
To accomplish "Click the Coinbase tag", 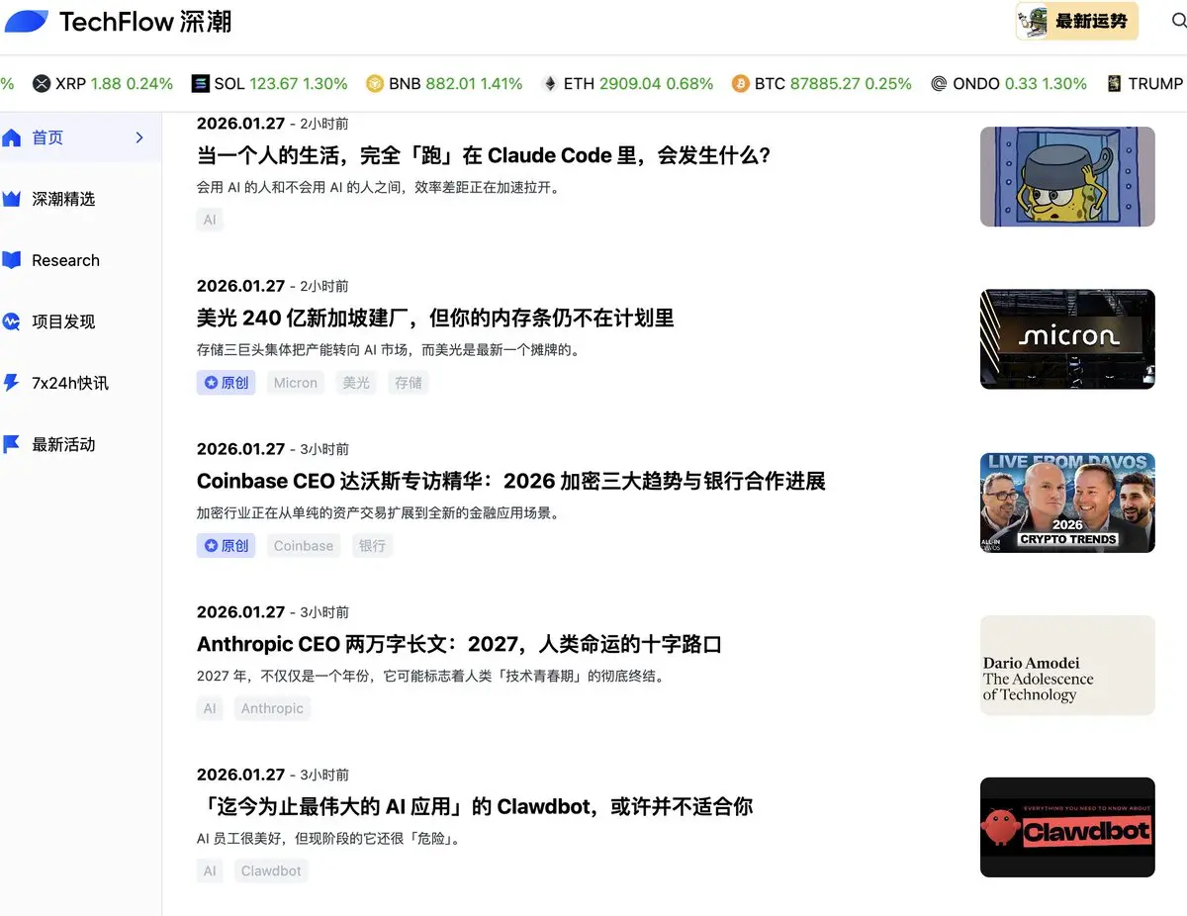I will point(304,545).
